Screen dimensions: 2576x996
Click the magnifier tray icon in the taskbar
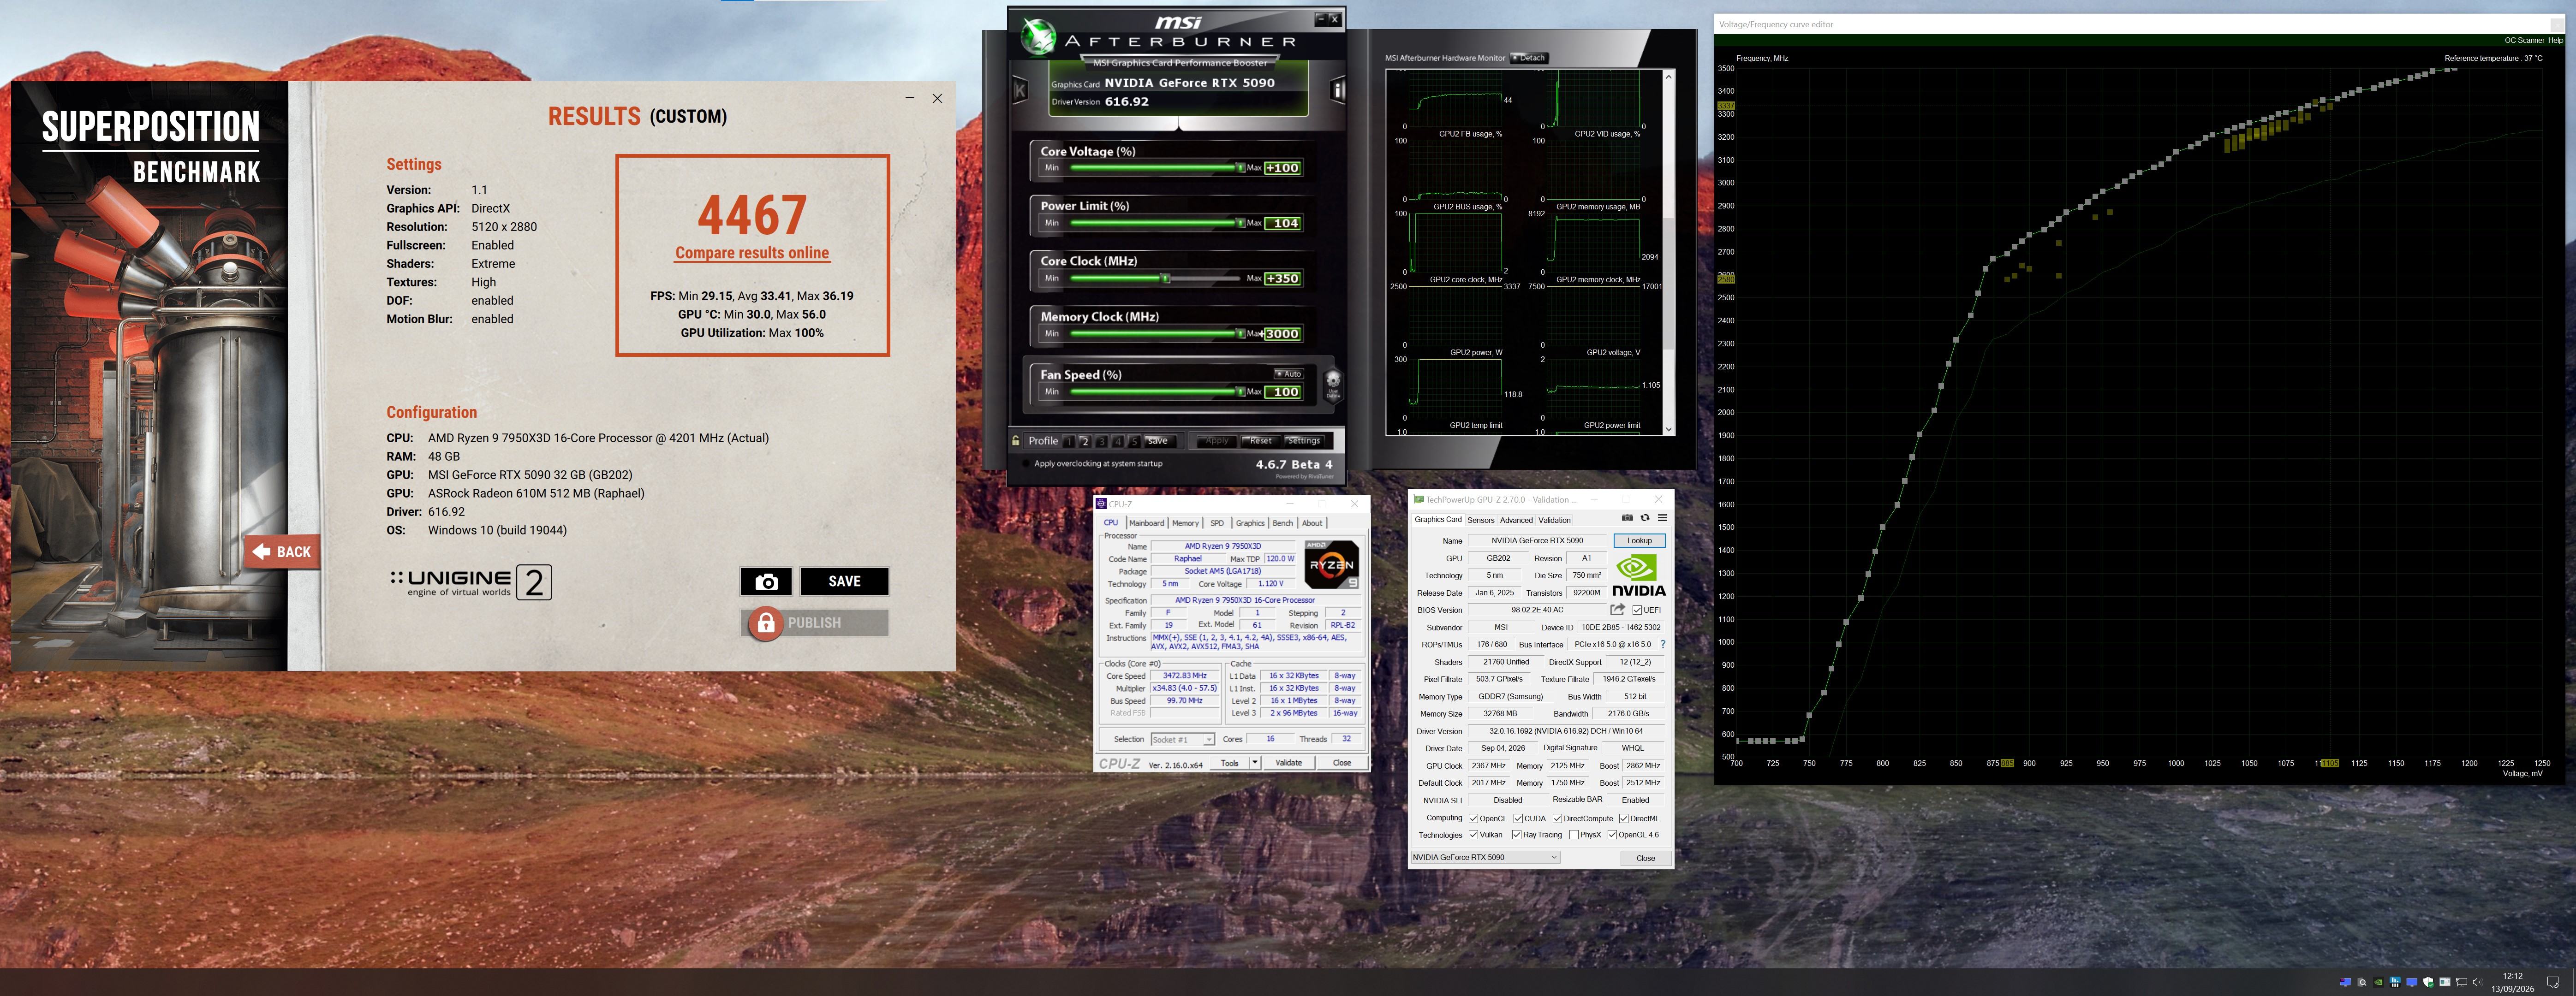(x=2362, y=982)
